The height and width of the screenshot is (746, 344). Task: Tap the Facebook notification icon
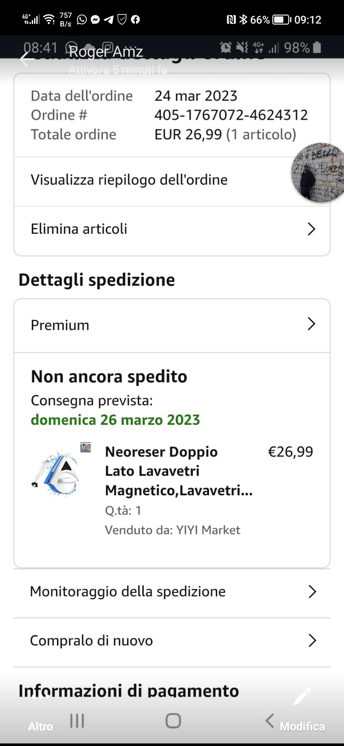point(135,20)
